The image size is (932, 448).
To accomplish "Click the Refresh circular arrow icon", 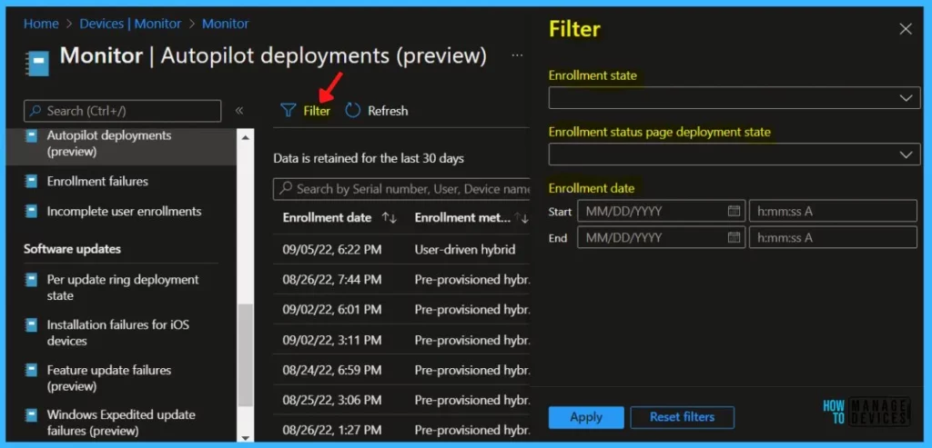I will coord(353,110).
